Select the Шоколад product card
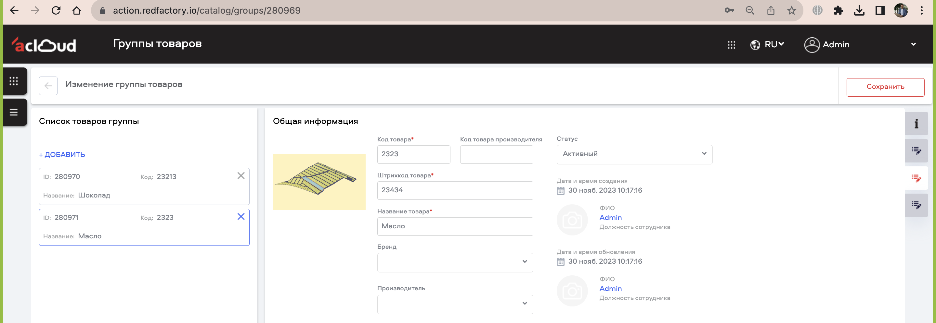Image resolution: width=936 pixels, height=323 pixels. [144, 186]
